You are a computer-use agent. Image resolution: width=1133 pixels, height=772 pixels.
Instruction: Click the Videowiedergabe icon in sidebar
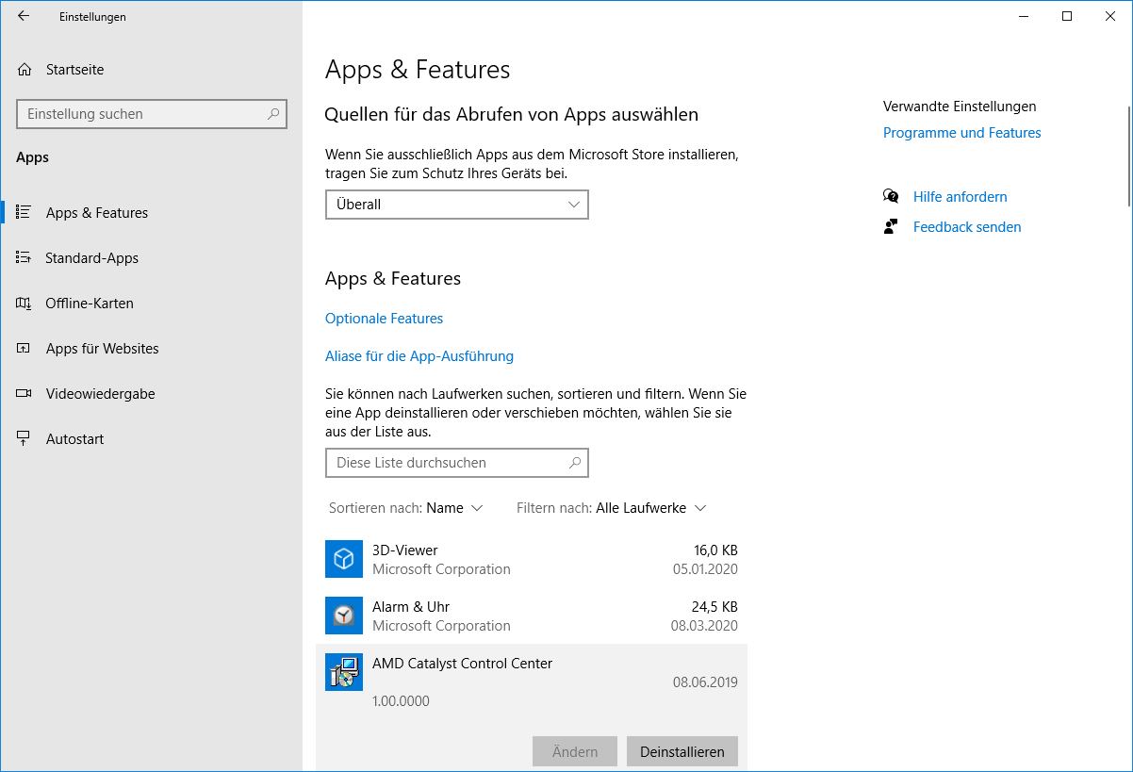click(25, 394)
